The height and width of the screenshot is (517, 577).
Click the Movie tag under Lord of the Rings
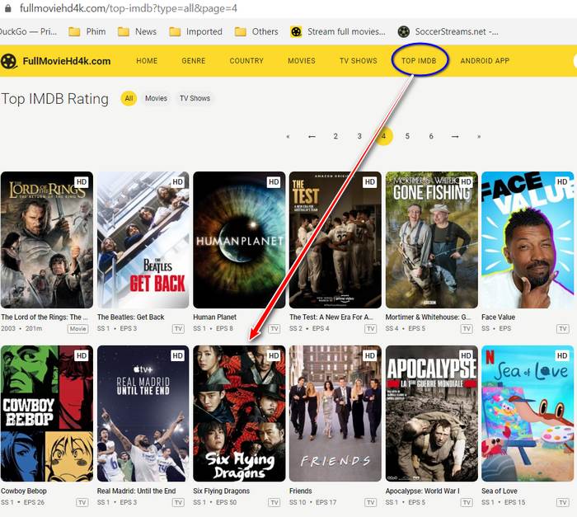[78, 329]
